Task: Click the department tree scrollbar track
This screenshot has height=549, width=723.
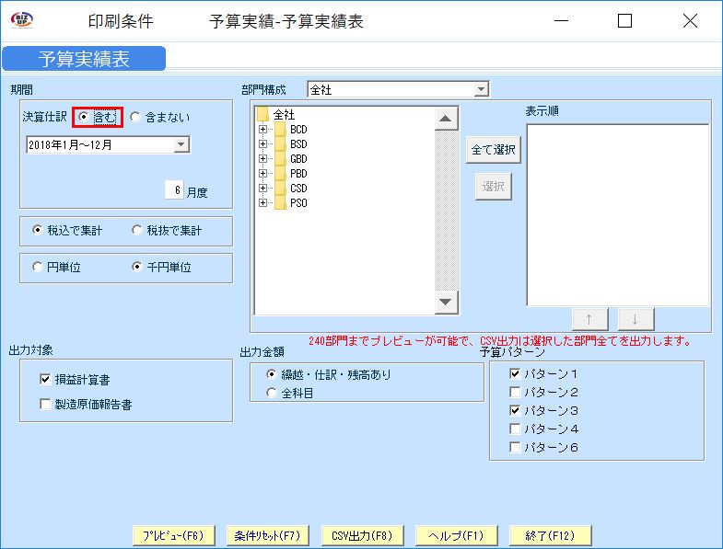Action: pos(446,211)
